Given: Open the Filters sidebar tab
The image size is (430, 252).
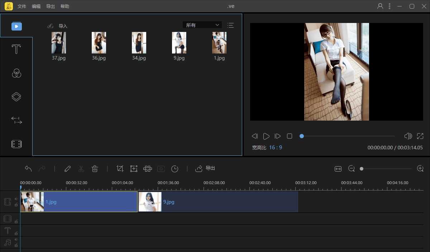Looking at the screenshot, I should (x=16, y=73).
